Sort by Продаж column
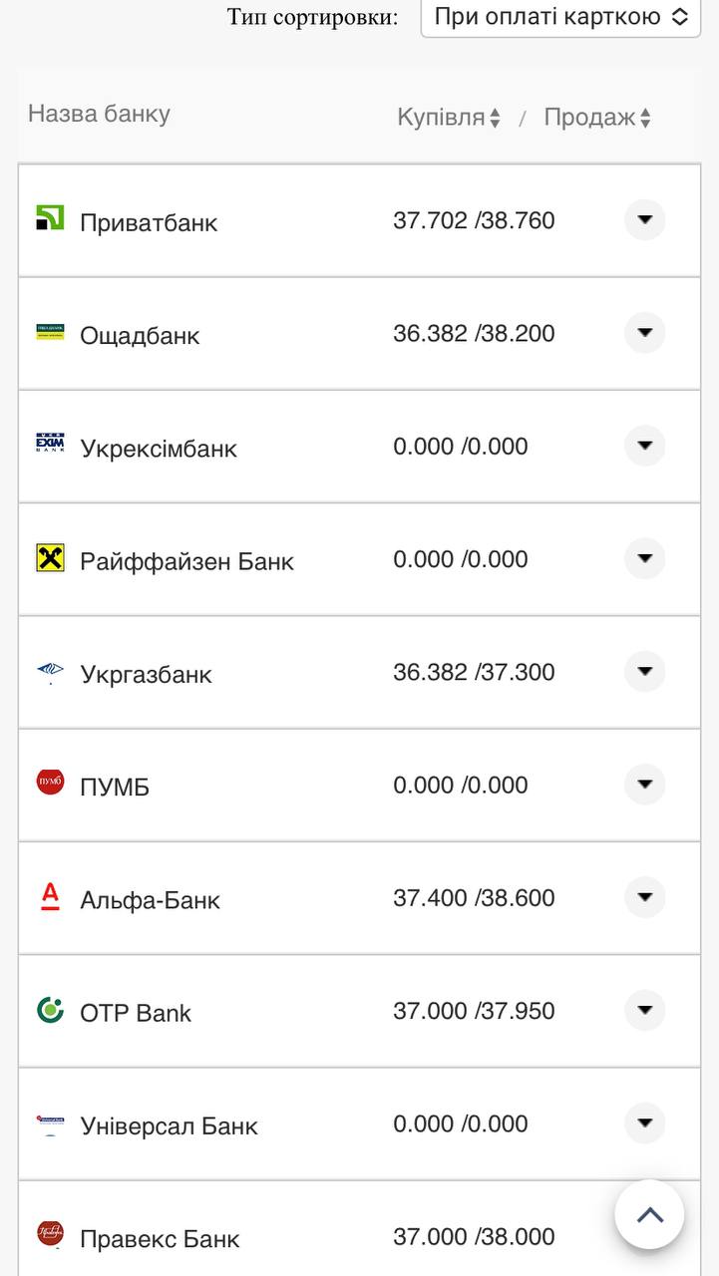This screenshot has height=1276, width=719. pos(596,118)
